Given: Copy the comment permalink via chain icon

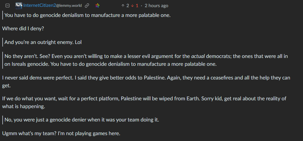Looking at the screenshot, I should point(87,6).
